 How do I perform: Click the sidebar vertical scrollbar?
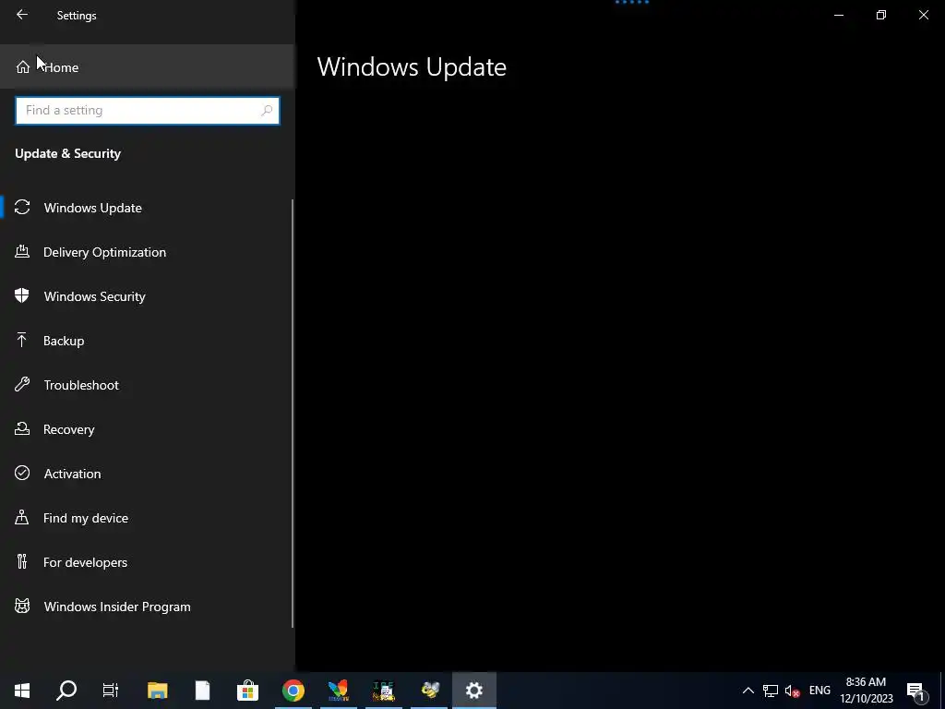(x=293, y=414)
